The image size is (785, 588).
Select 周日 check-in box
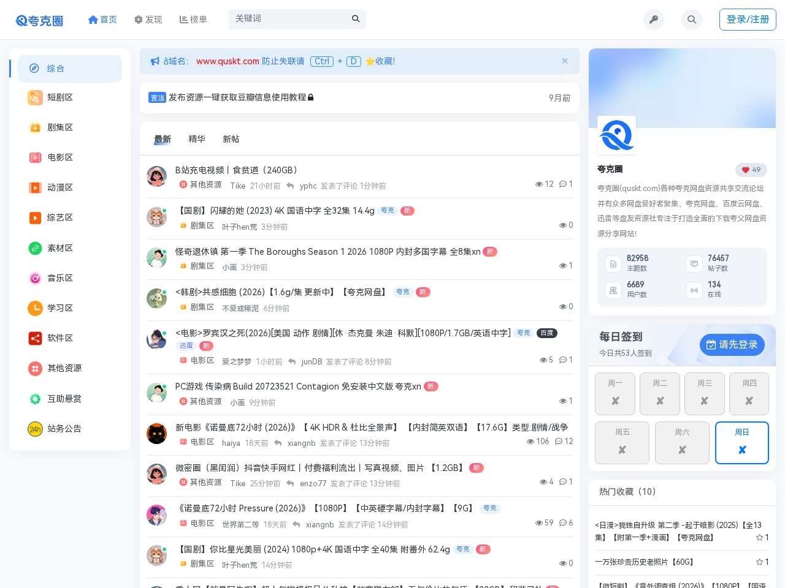click(742, 443)
